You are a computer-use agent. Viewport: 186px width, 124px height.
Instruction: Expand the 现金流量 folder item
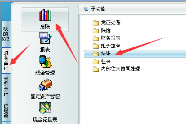[x=106, y=46]
